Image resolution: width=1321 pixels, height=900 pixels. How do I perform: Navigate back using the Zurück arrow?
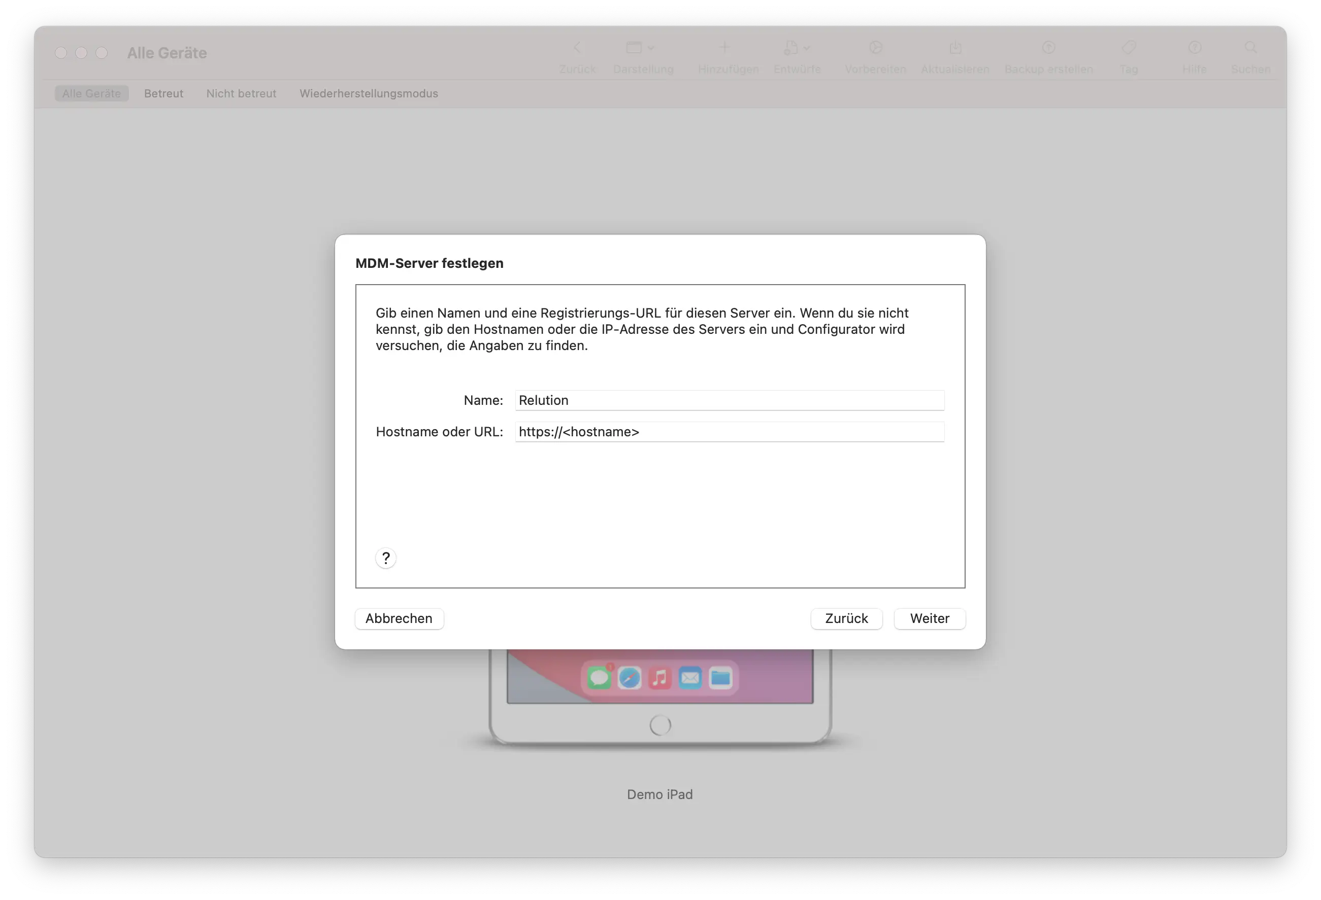[577, 55]
